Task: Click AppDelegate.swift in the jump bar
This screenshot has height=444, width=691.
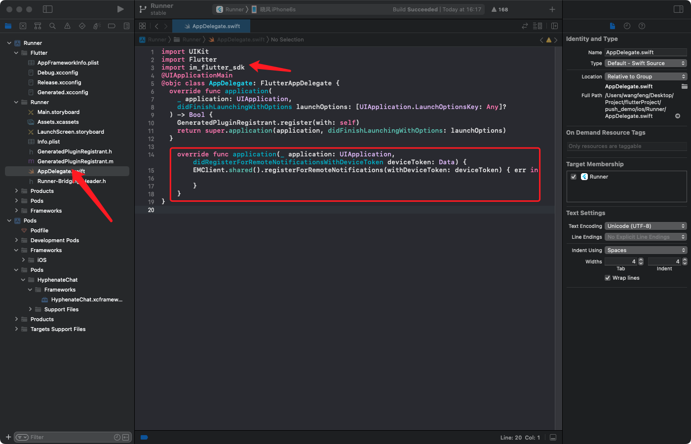Action: click(x=237, y=39)
